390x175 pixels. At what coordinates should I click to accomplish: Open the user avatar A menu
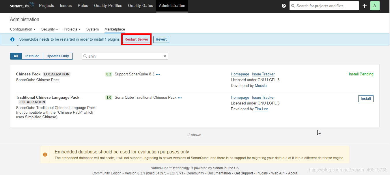click(x=375, y=6)
